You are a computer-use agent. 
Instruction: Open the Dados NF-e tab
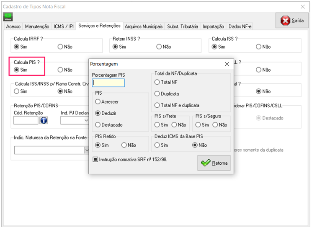click(x=239, y=26)
